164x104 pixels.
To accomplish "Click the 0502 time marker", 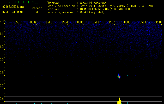I will [x=33, y=22].
